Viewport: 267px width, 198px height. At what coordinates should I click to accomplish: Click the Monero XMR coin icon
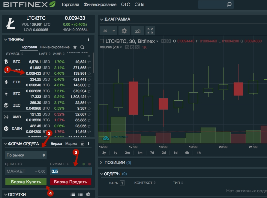(x=6, y=117)
